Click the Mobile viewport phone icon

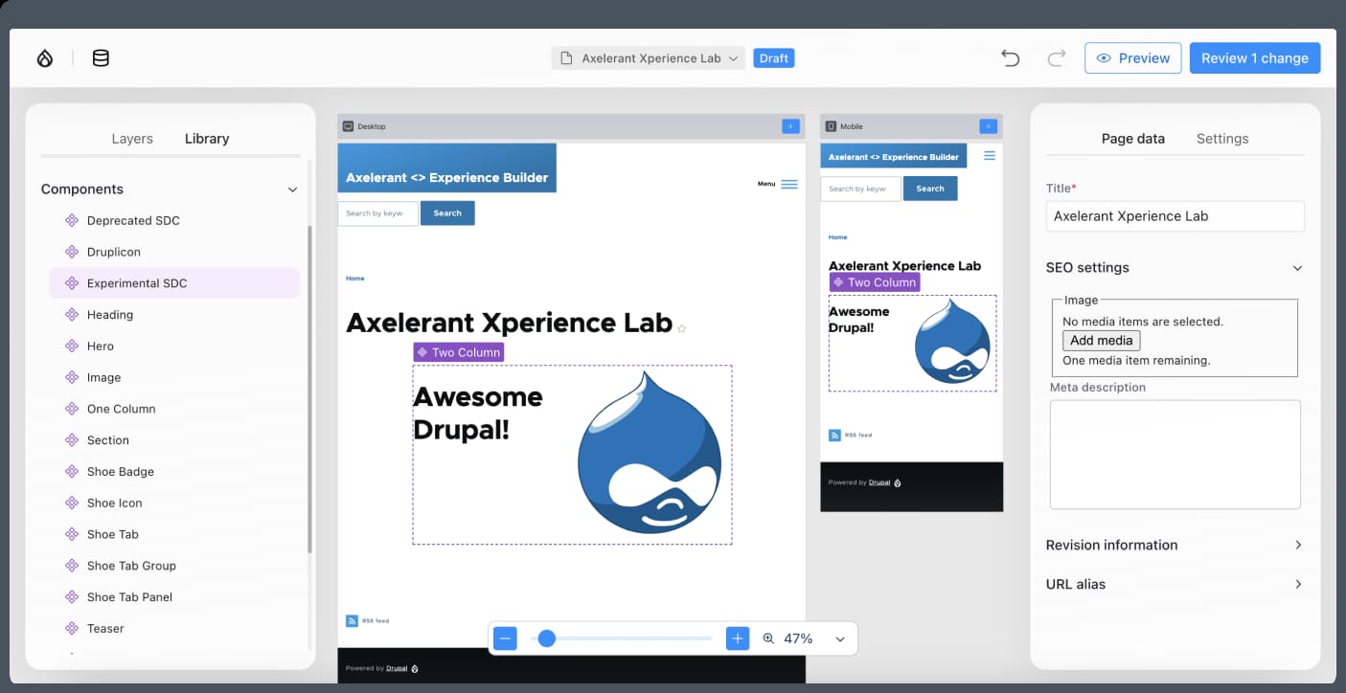pyautogui.click(x=829, y=125)
